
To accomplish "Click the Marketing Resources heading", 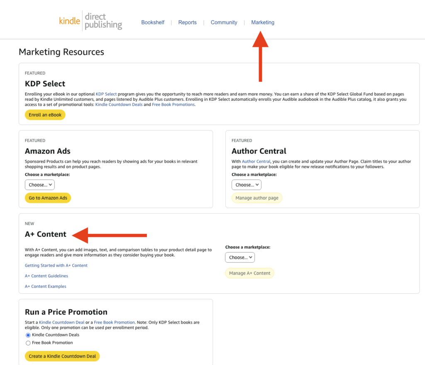I will (x=61, y=52).
